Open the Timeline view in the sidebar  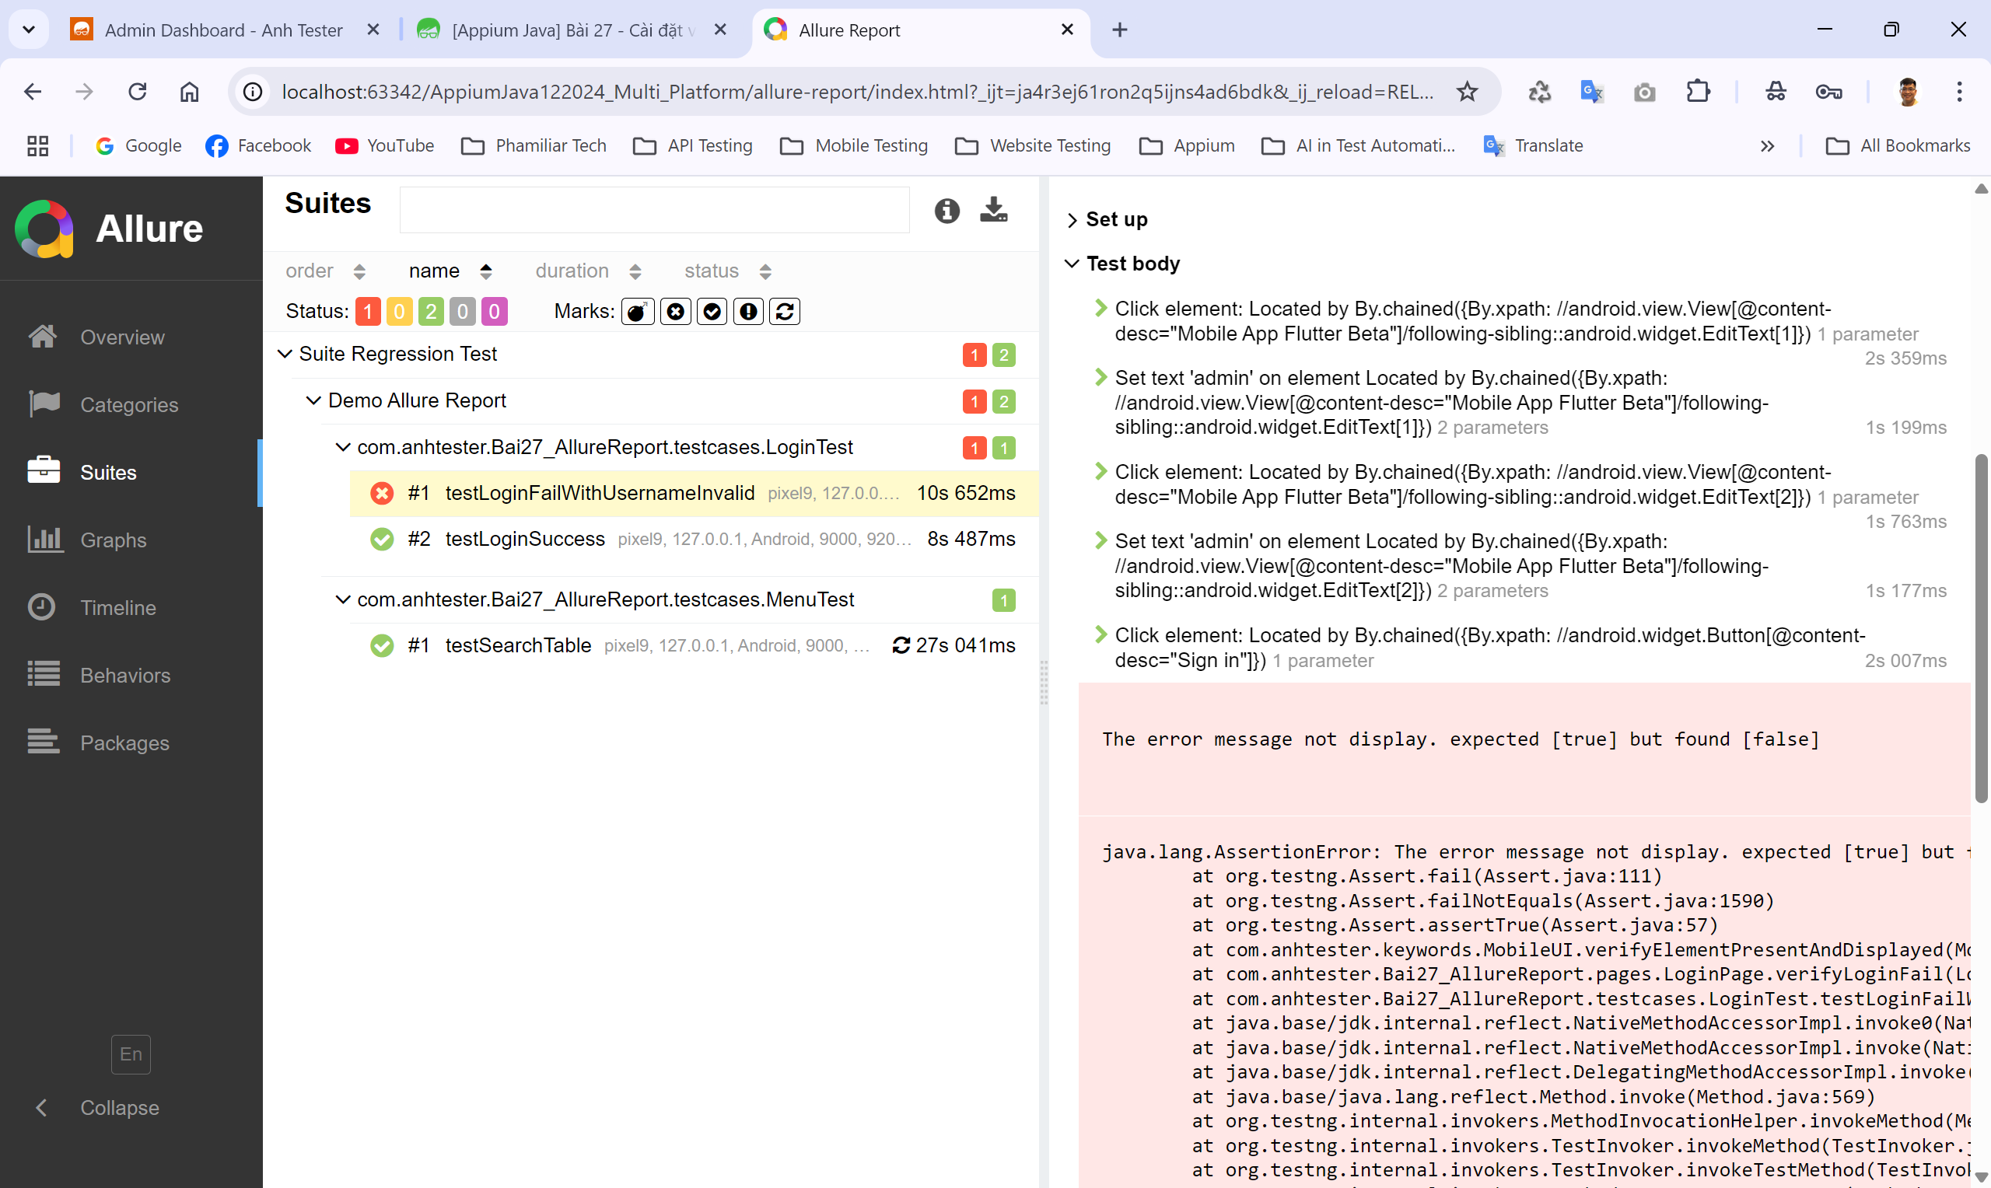tap(117, 608)
